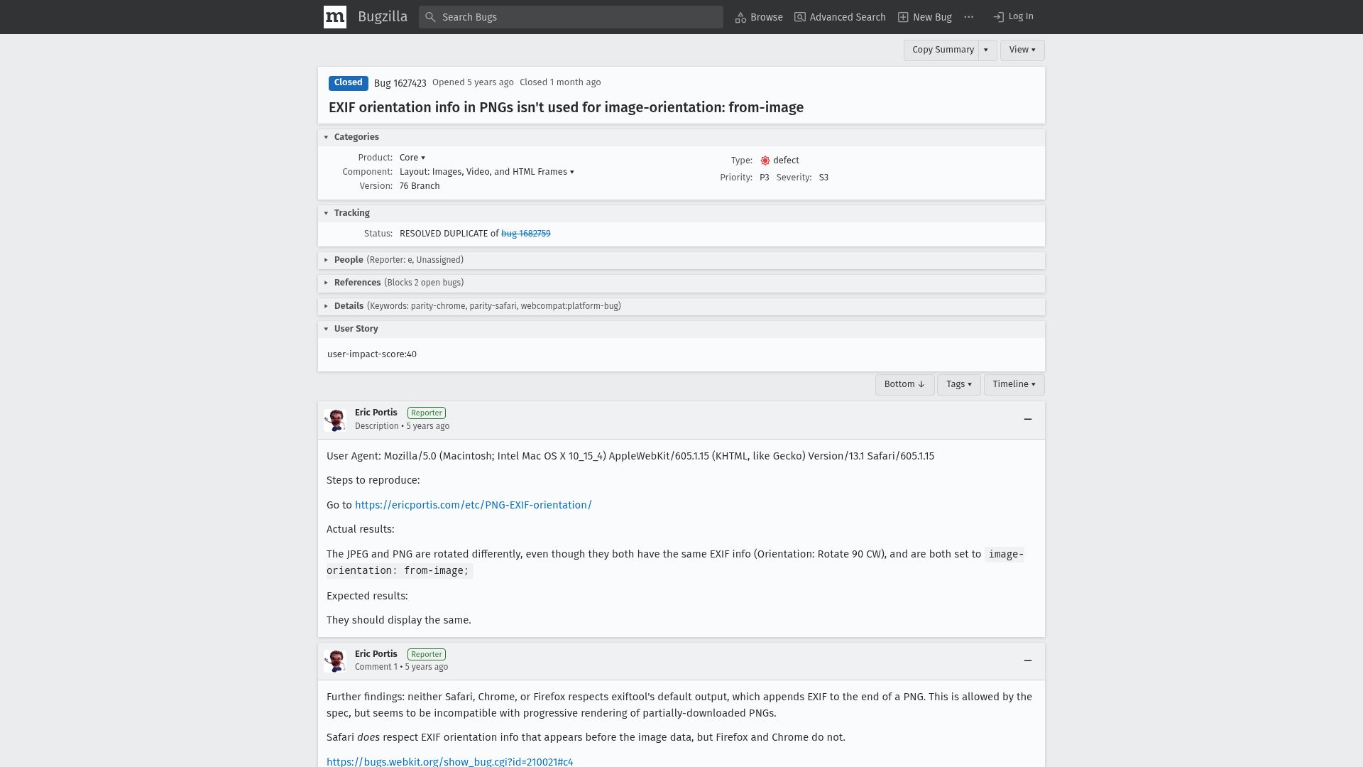Jump to Bottom of the comments
The height and width of the screenshot is (767, 1363).
point(904,384)
